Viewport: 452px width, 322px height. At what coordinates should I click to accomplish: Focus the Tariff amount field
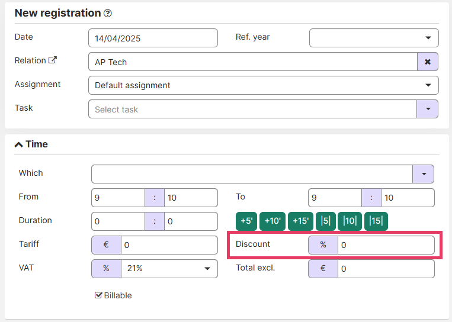pyautogui.click(x=169, y=245)
